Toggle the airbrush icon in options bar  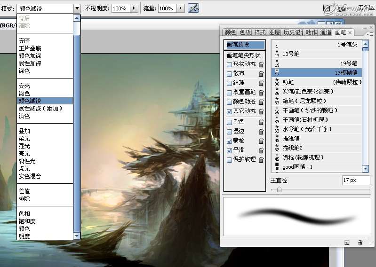tap(193, 8)
